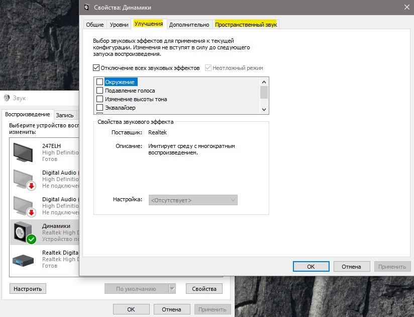Select the Улучшения tab
The image size is (414, 317).
point(149,24)
